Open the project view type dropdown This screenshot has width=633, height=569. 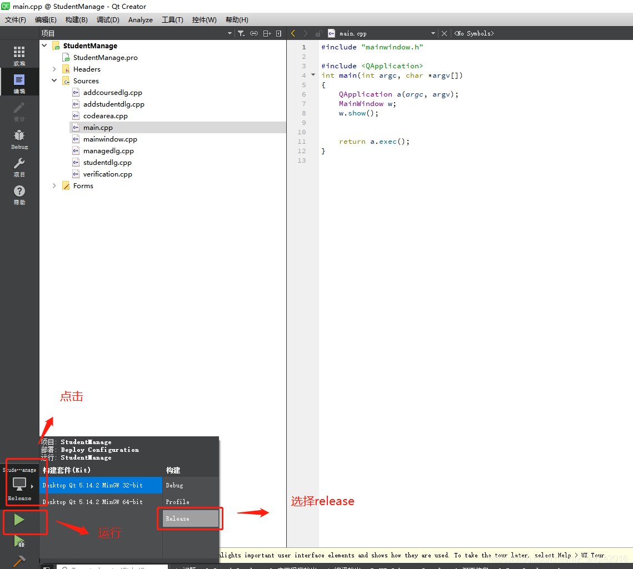[x=230, y=33]
